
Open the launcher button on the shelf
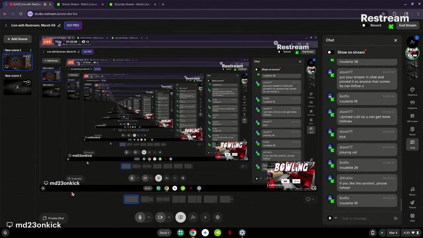tap(5, 233)
